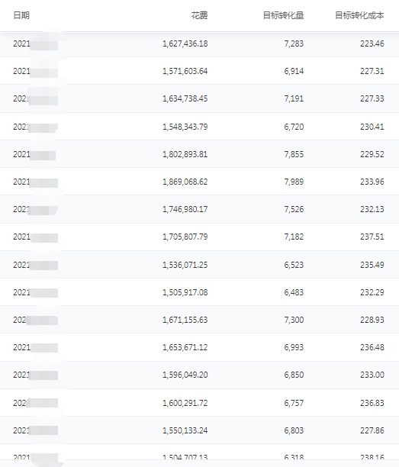Click the spend value 1,505,917.08

pyautogui.click(x=185, y=292)
